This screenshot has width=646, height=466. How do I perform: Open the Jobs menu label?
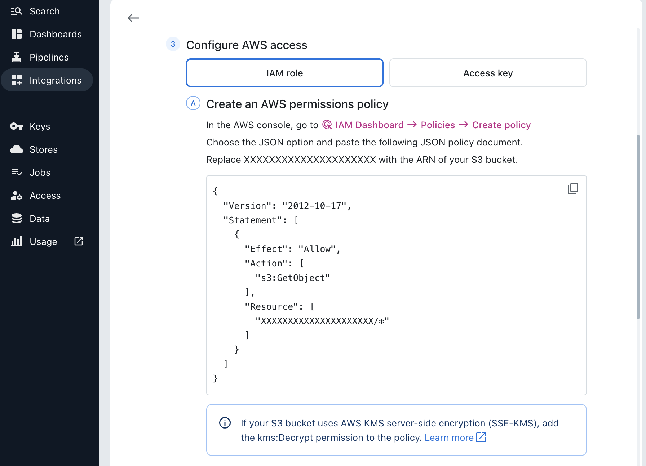tap(40, 172)
